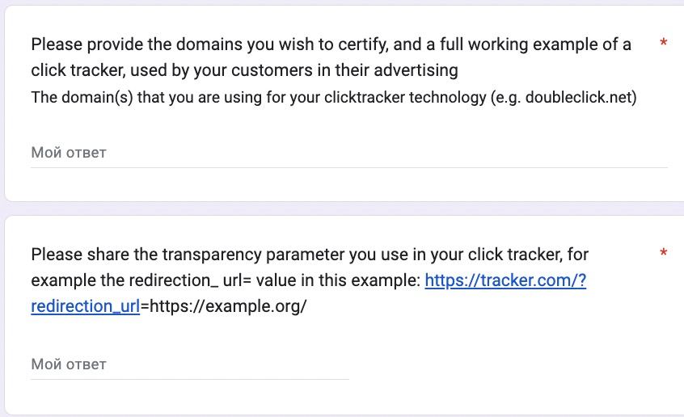
Task: Click the red asterisk beside transparency parameter question
Action: (664, 253)
